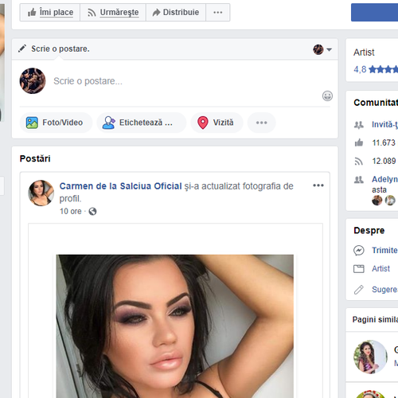The width and height of the screenshot is (398, 398).
Task: Open the page actions three-dot menu
Action: 218,12
